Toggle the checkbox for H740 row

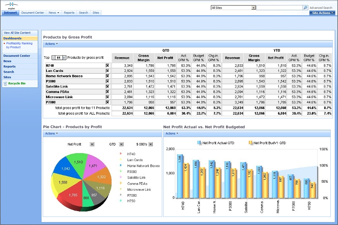[x=107, y=66]
